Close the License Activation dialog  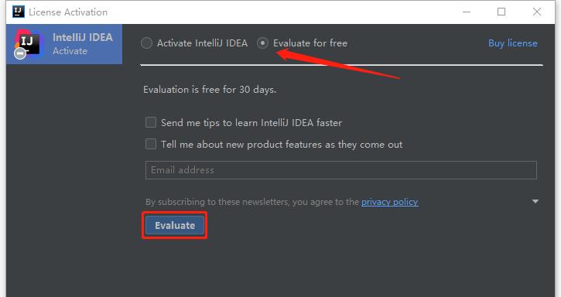click(537, 12)
